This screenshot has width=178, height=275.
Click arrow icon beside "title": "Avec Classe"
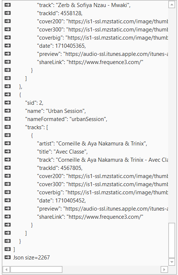(7, 151)
